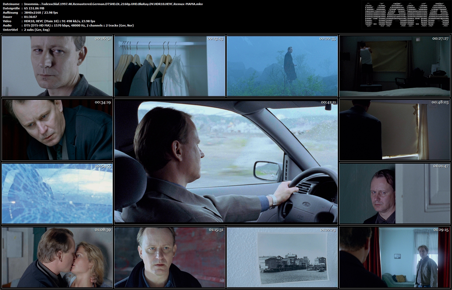Click the duration value 01:36:07

(x=31, y=17)
